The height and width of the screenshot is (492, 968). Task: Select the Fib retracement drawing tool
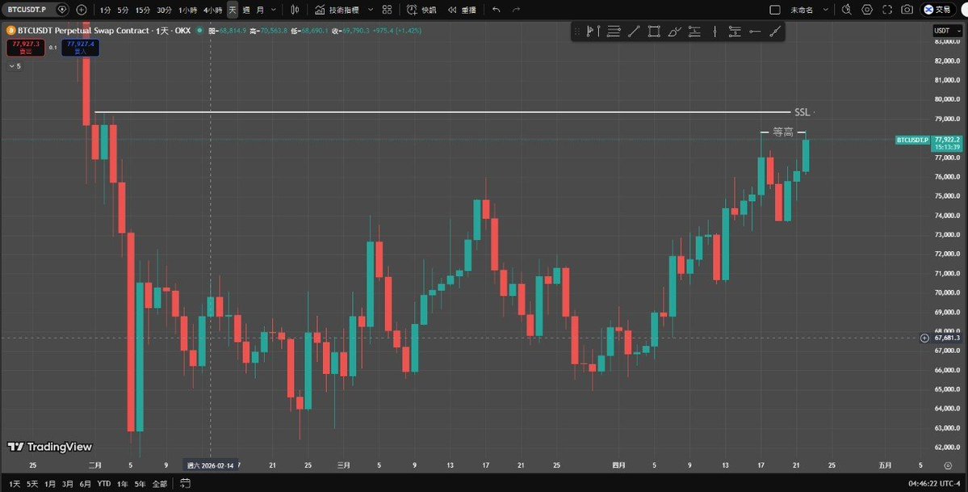[x=614, y=32]
